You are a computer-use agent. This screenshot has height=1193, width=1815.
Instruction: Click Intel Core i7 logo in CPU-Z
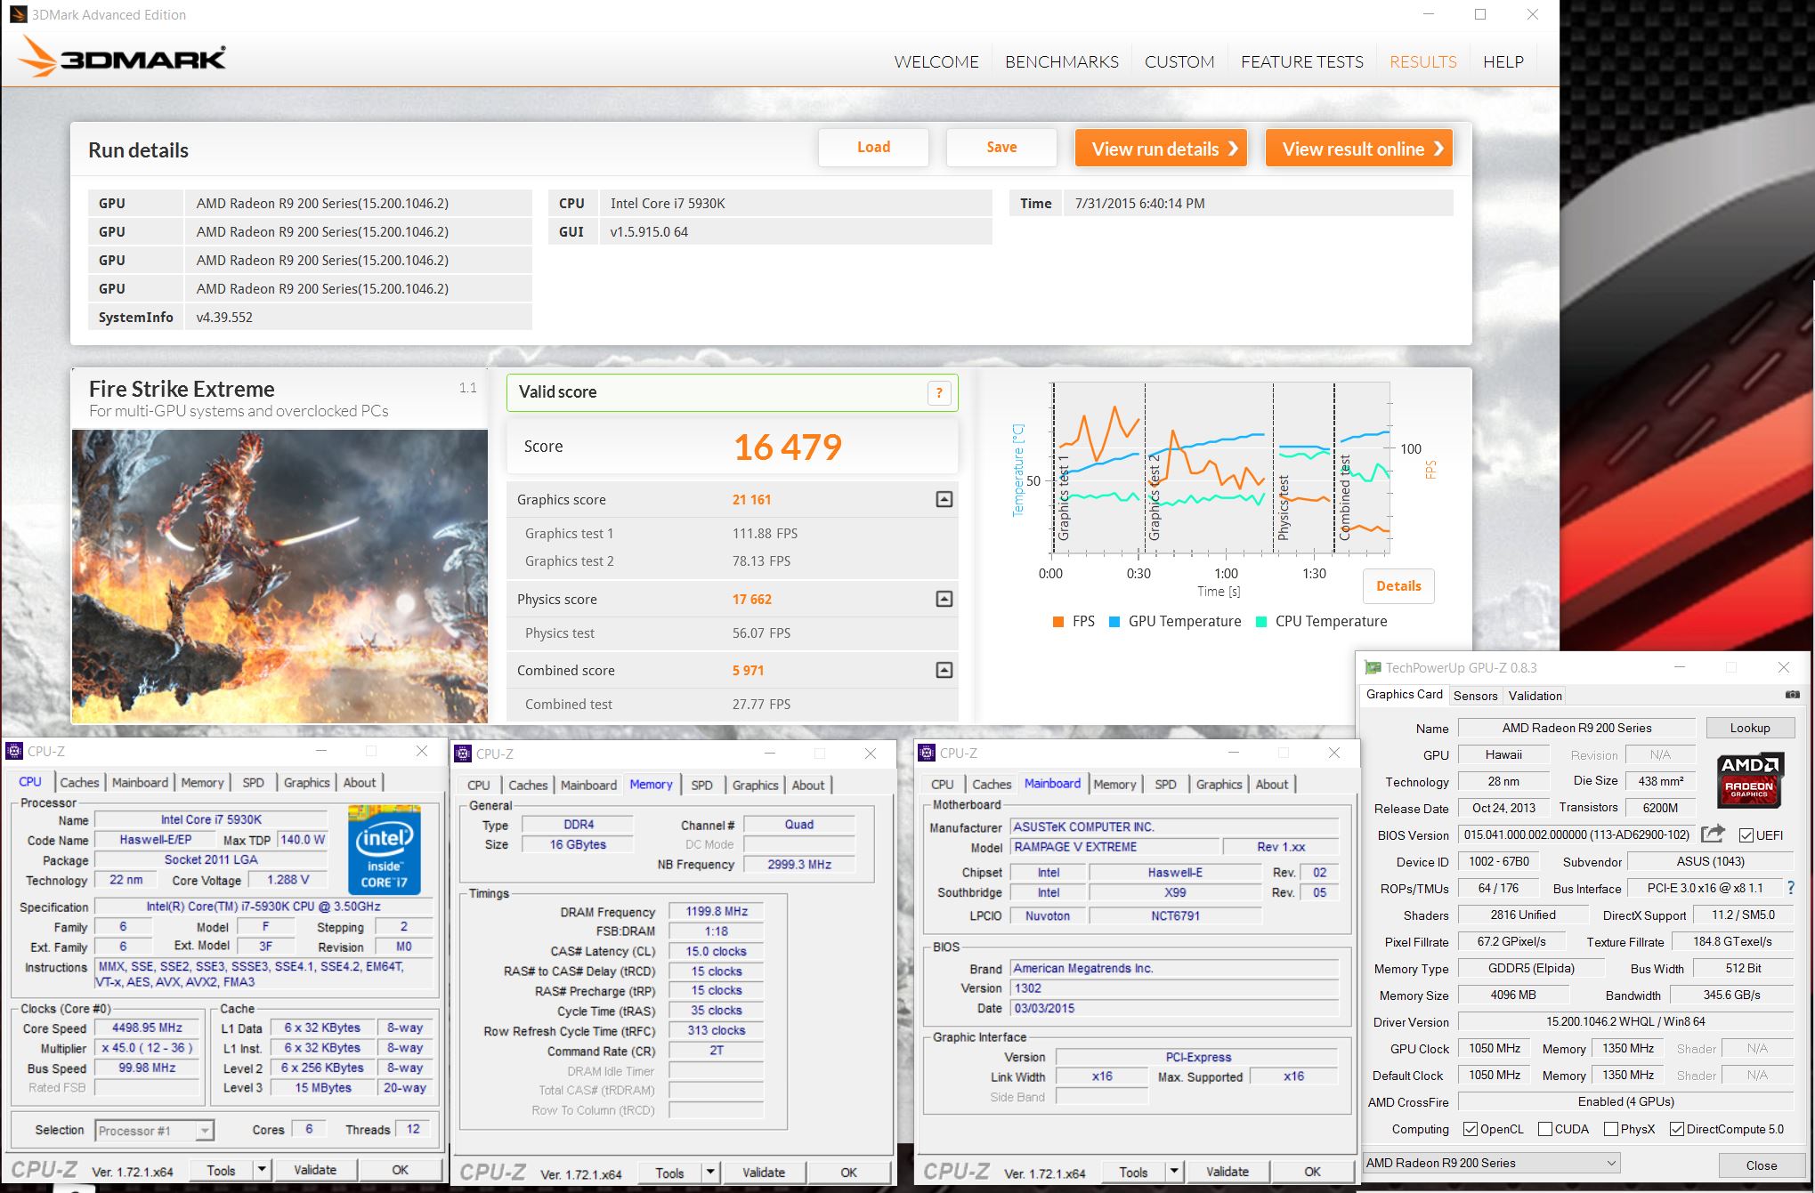pos(385,850)
